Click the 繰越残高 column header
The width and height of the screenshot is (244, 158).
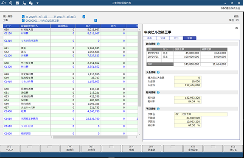pyautogui.click(x=63, y=26)
